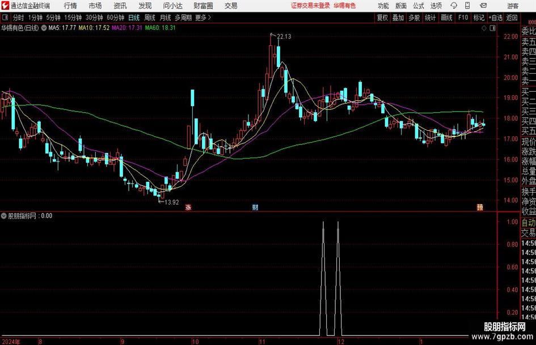The height and width of the screenshot is (345, 536).
Task: Expand the 股朋指标网 sub-indicator dropdown arrow
Action: click(4, 216)
